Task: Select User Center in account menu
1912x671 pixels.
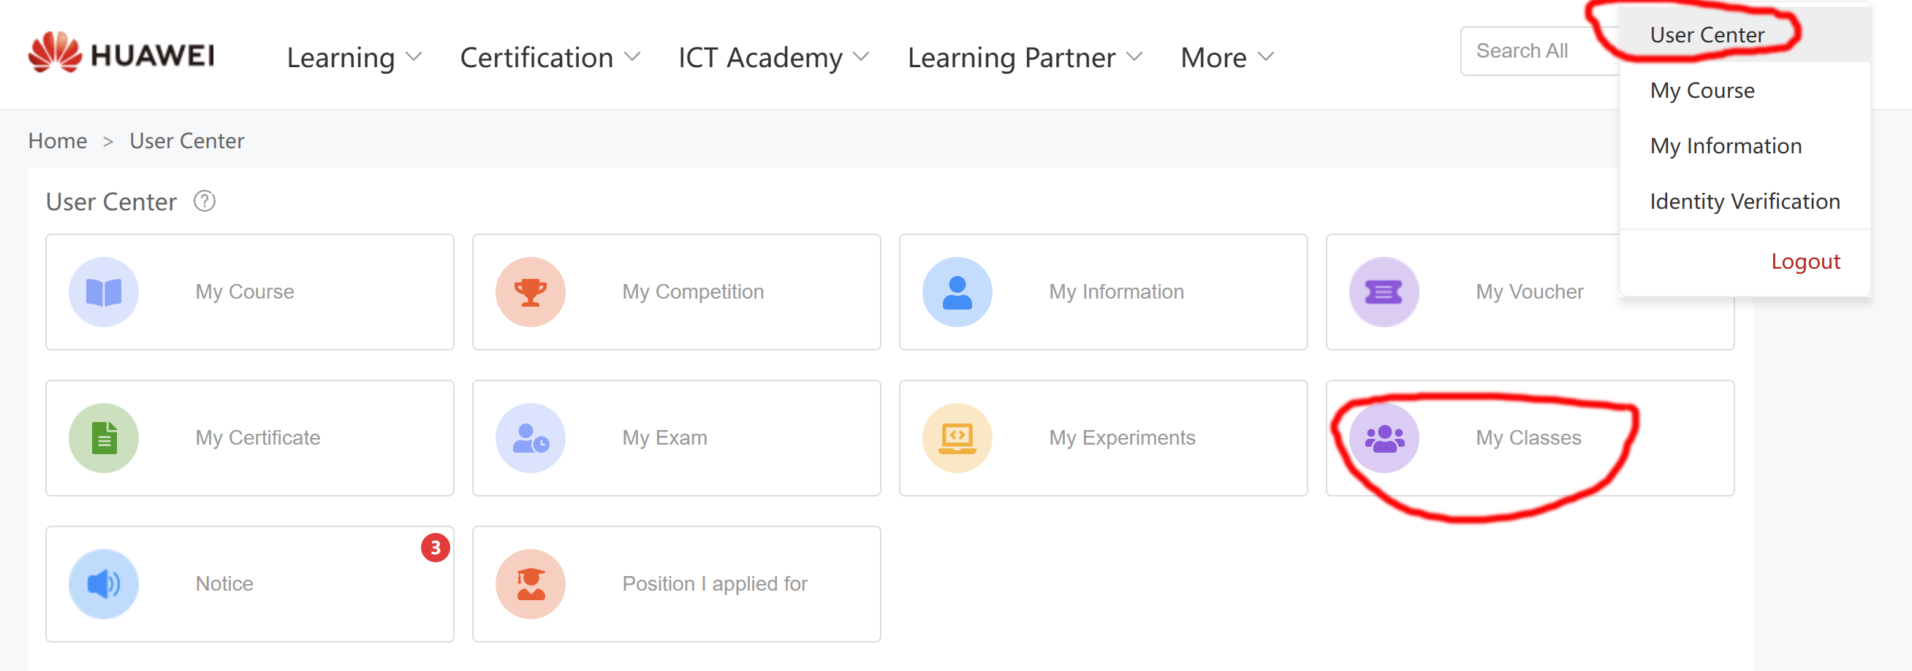Action: (1707, 35)
